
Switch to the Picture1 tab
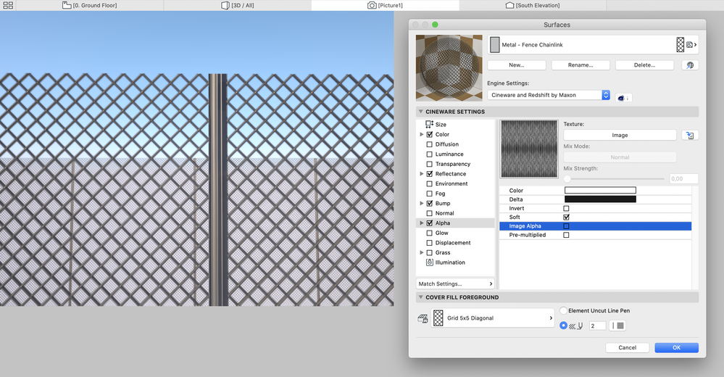[386, 6]
